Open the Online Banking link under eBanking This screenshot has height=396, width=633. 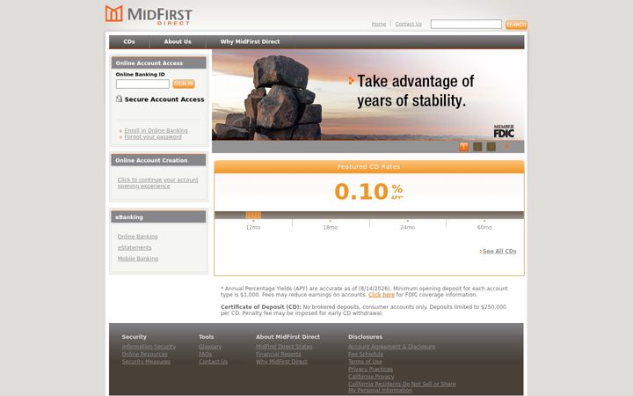pyautogui.click(x=138, y=237)
